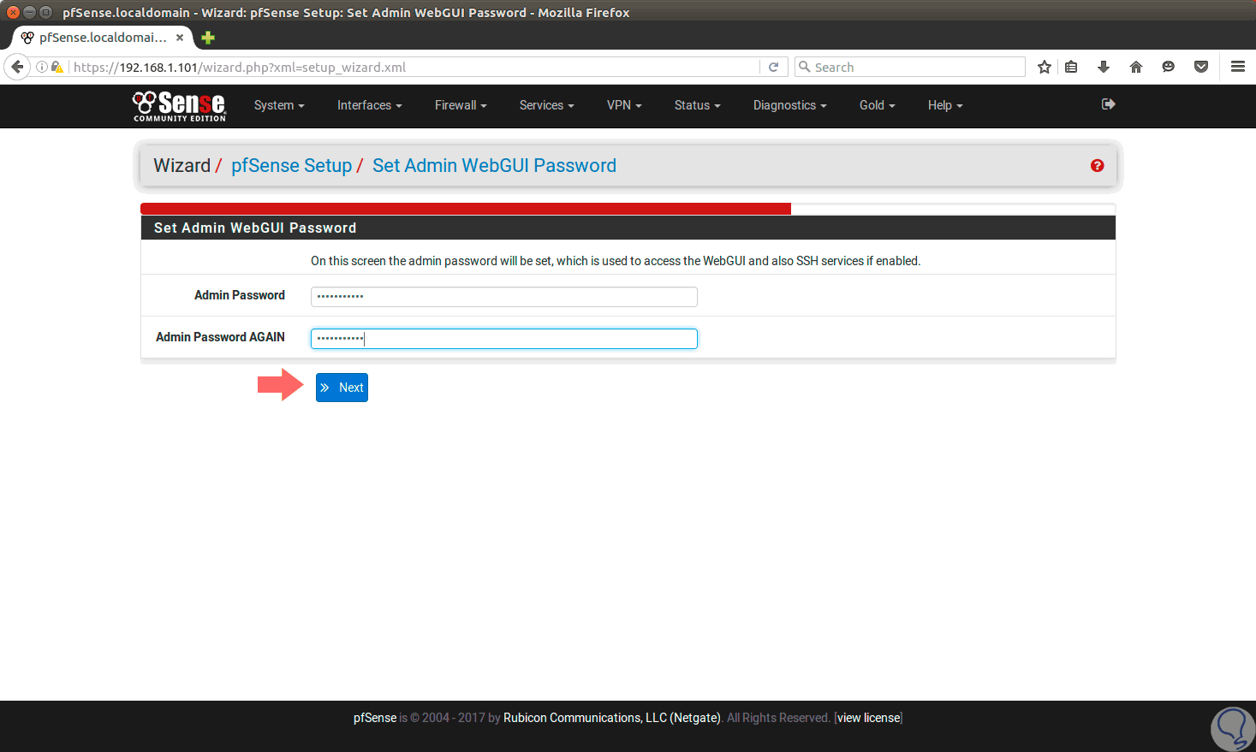Close the pfSense.localdomain browser tab

pyautogui.click(x=180, y=38)
